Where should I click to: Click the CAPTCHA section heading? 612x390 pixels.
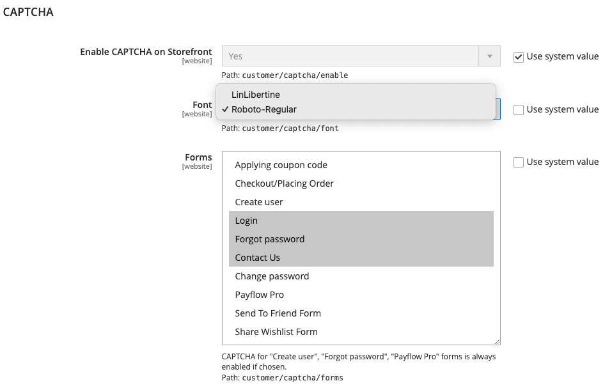[x=28, y=12]
